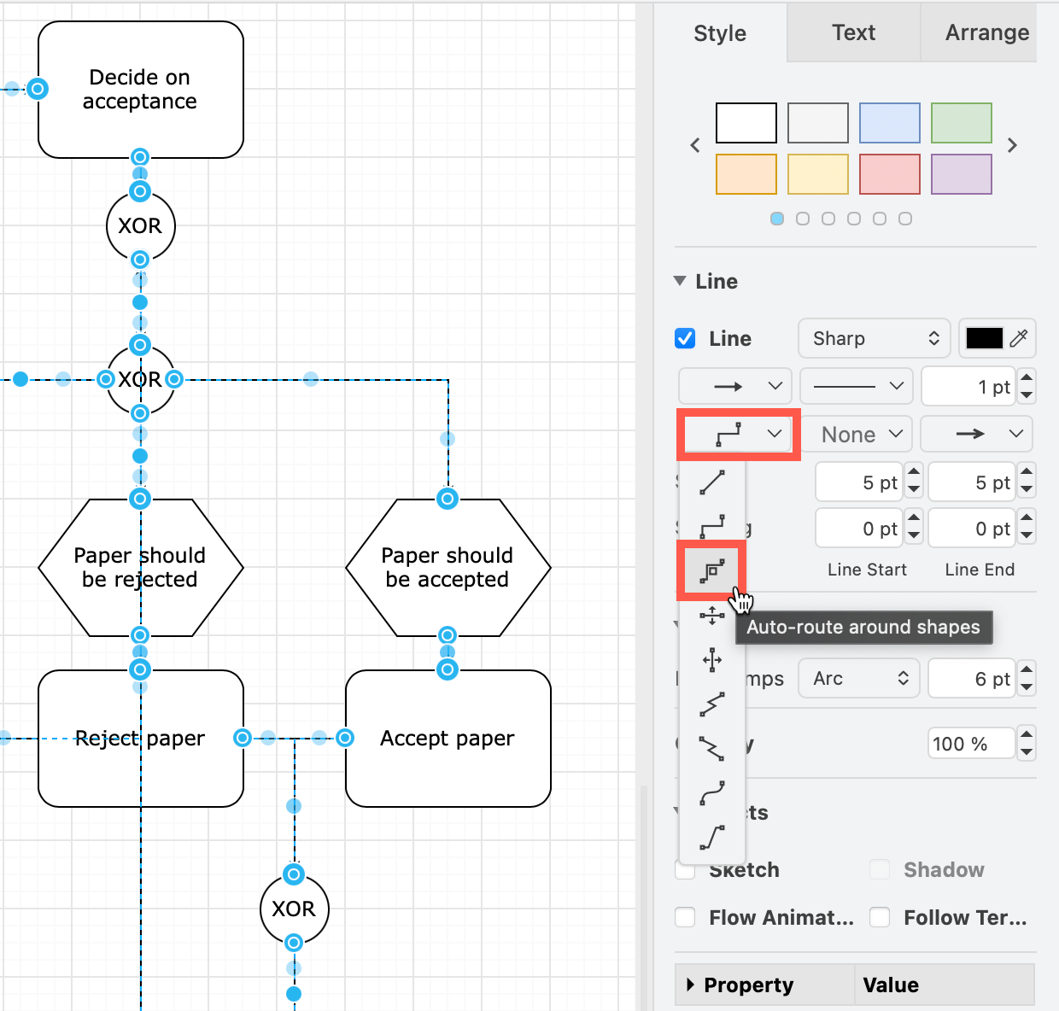Pick the white style swatch
Screen dimensions: 1059x1011
click(x=746, y=123)
